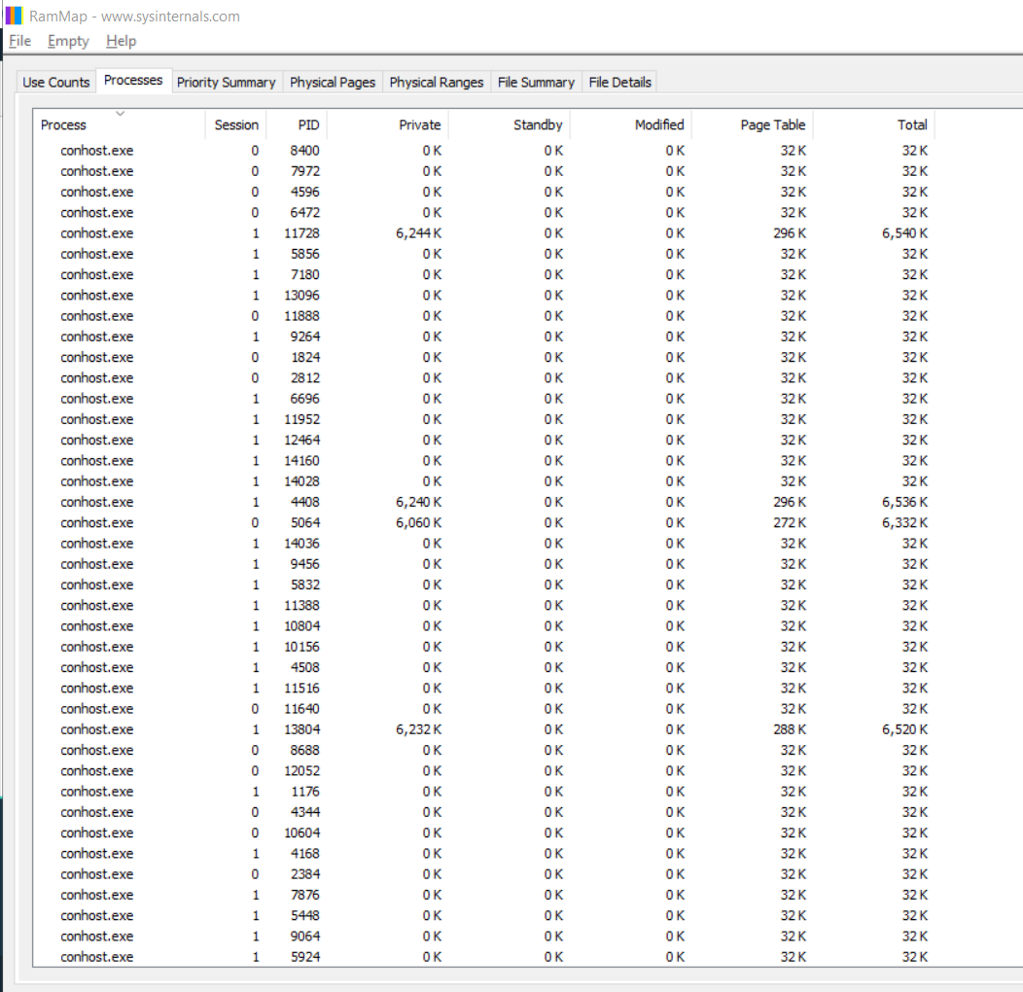The image size is (1023, 992).
Task: Click Total value 6,332 K
Action: click(905, 523)
